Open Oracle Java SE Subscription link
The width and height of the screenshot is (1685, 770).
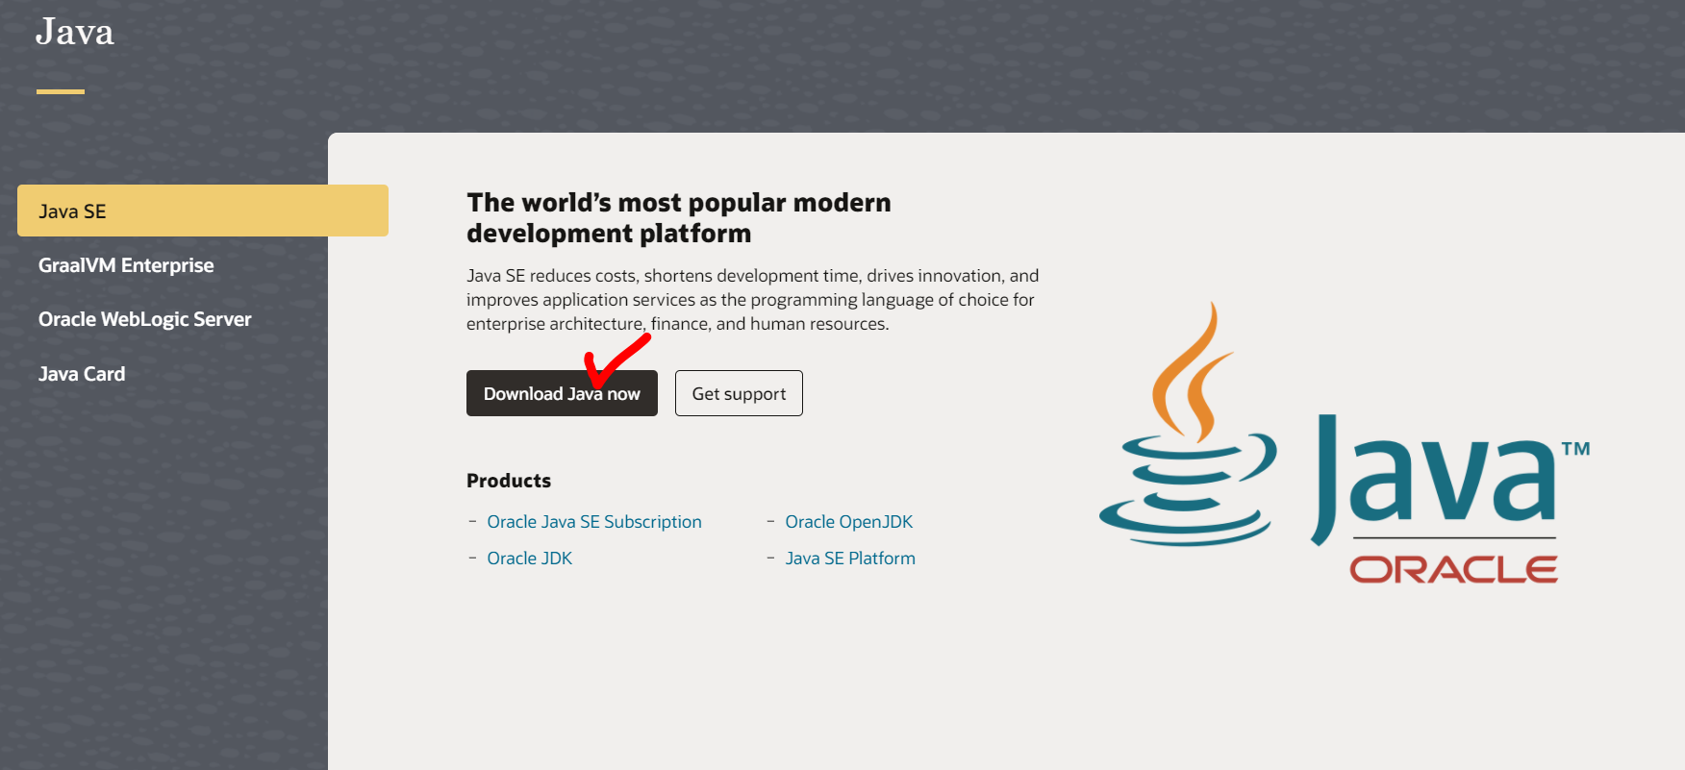point(594,522)
